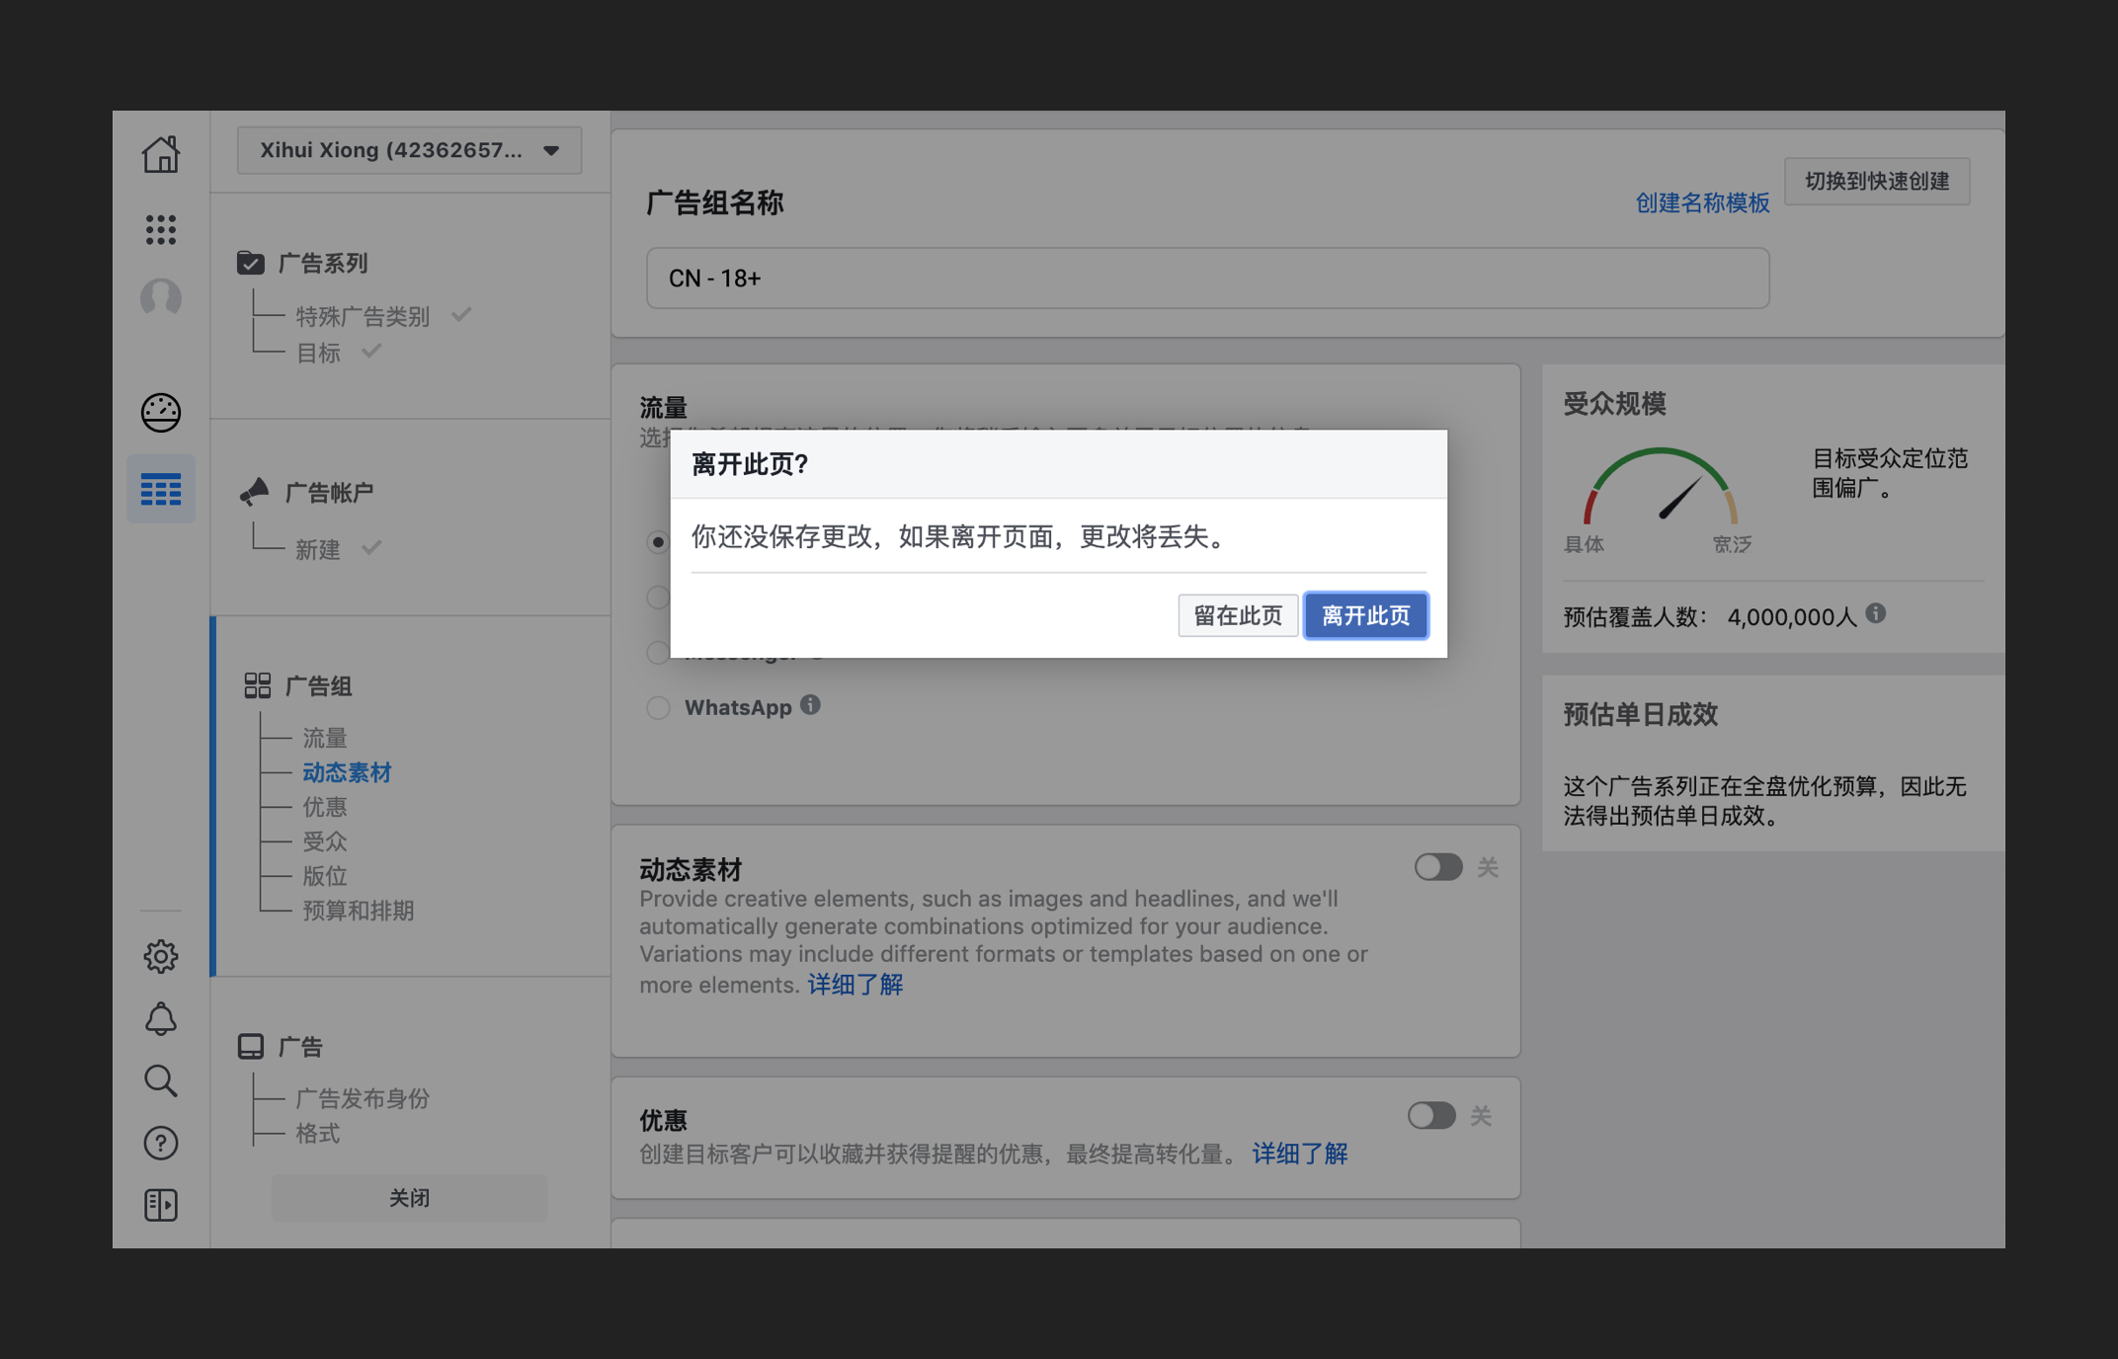Toggle the sidebar collapse panel icon

pos(161,1205)
